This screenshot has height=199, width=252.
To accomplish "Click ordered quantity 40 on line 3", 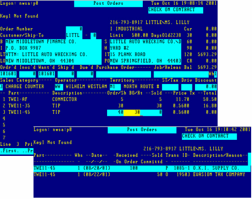I will pos(115,112).
